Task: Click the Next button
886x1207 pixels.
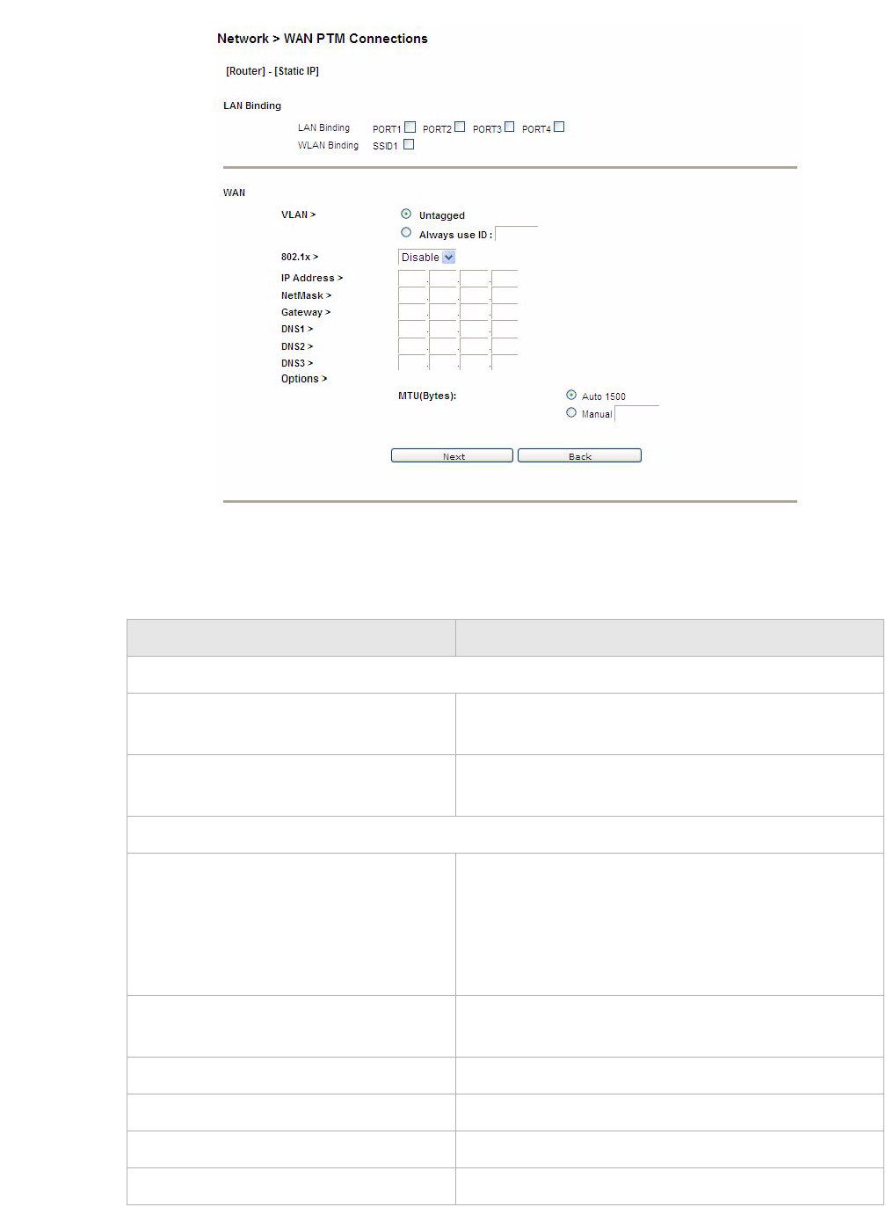Action: click(x=452, y=455)
